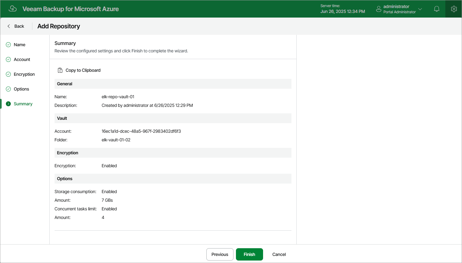This screenshot has width=462, height=263.
Task: Click the arrow icon next to Summary step
Action: 8,104
